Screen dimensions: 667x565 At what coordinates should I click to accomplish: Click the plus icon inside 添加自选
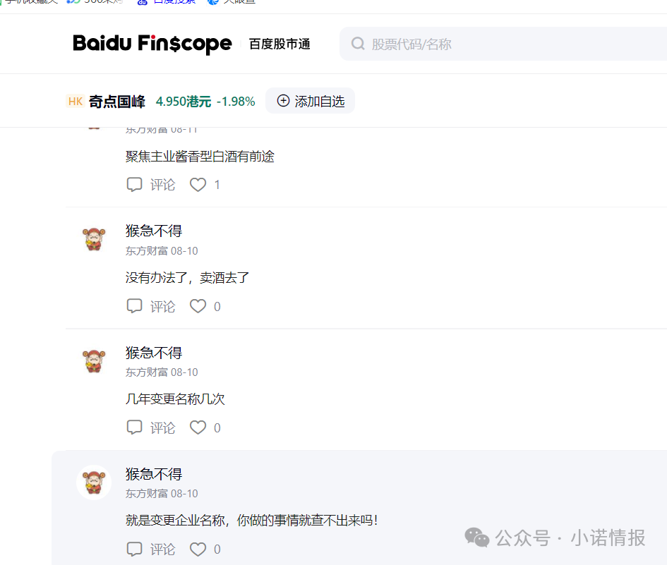click(x=284, y=101)
